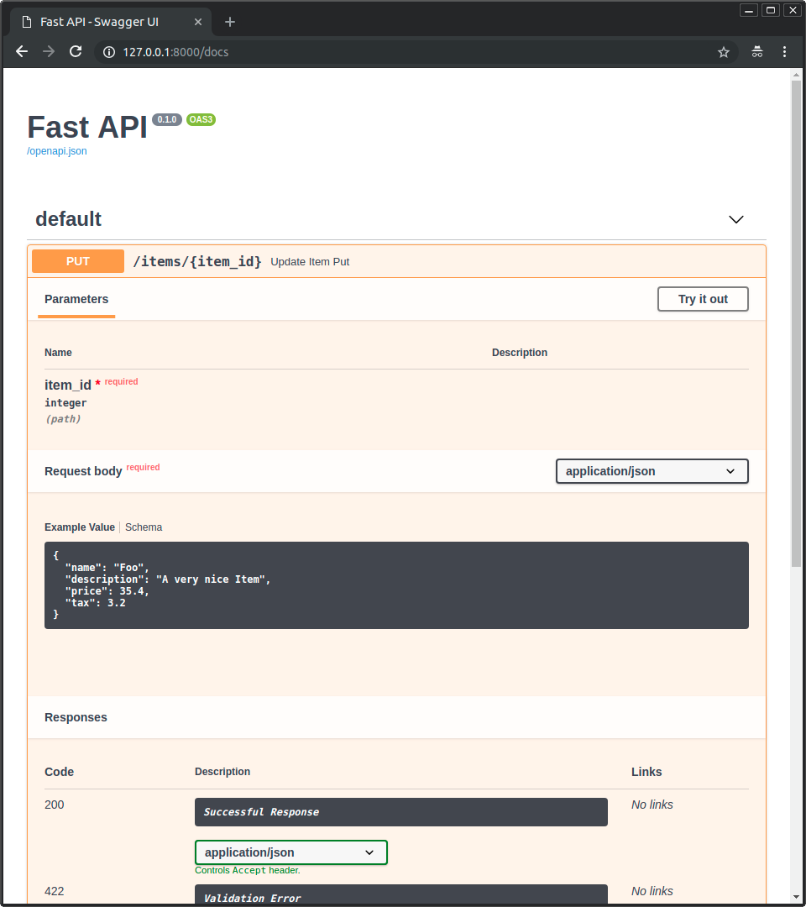Collapse the default section chevron
Screen dimensions: 806x907
(735, 219)
